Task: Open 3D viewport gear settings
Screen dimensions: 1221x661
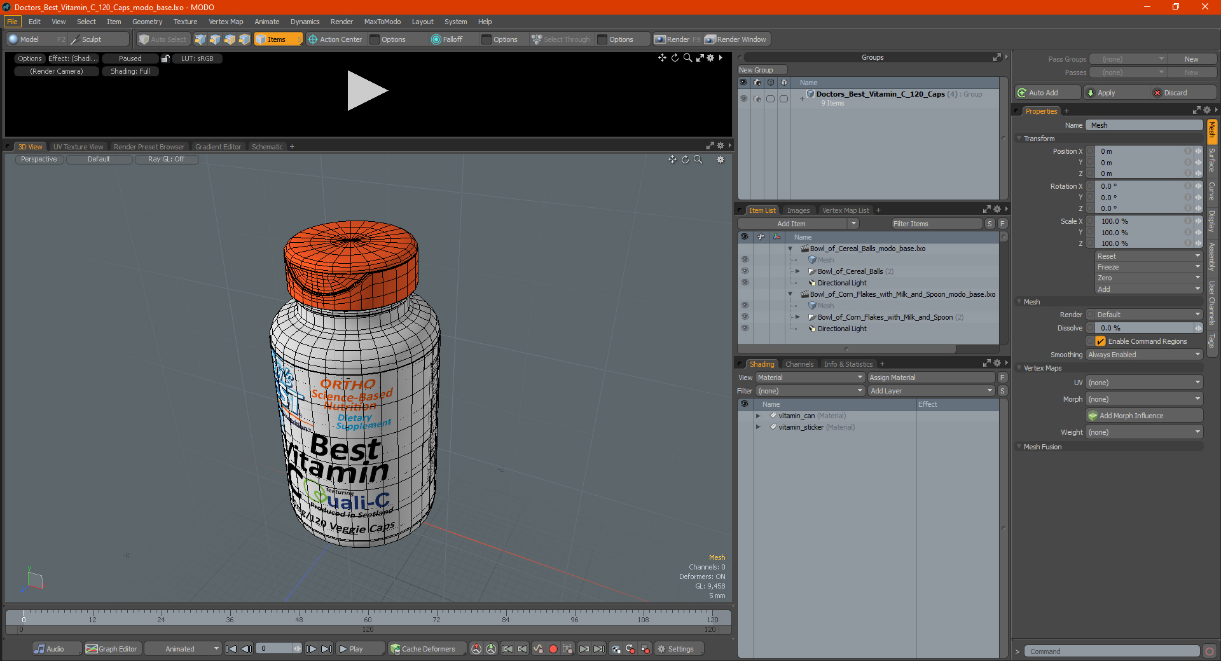Action: 721,160
